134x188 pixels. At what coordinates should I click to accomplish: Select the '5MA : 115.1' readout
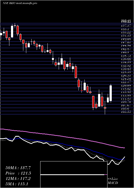17,184
